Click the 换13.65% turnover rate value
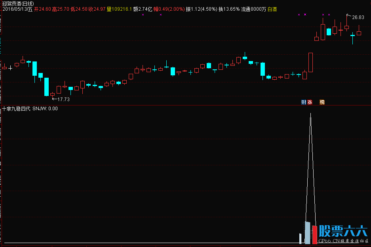 click(x=229, y=9)
